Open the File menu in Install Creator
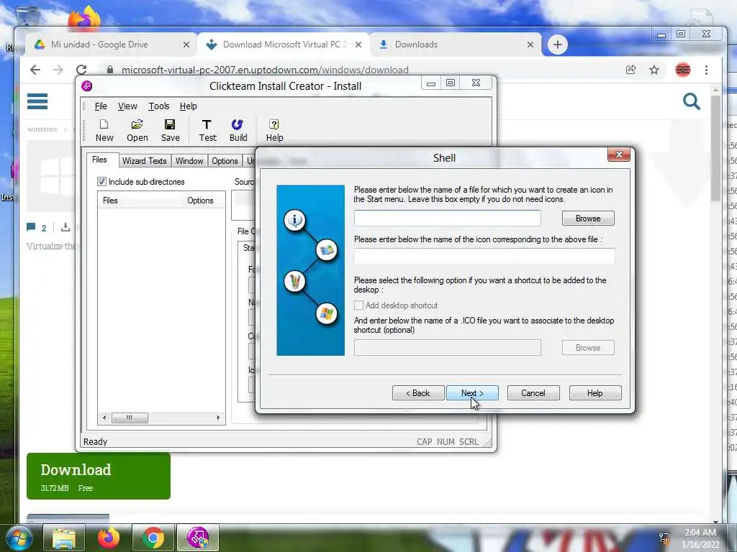737x552 pixels. point(101,106)
